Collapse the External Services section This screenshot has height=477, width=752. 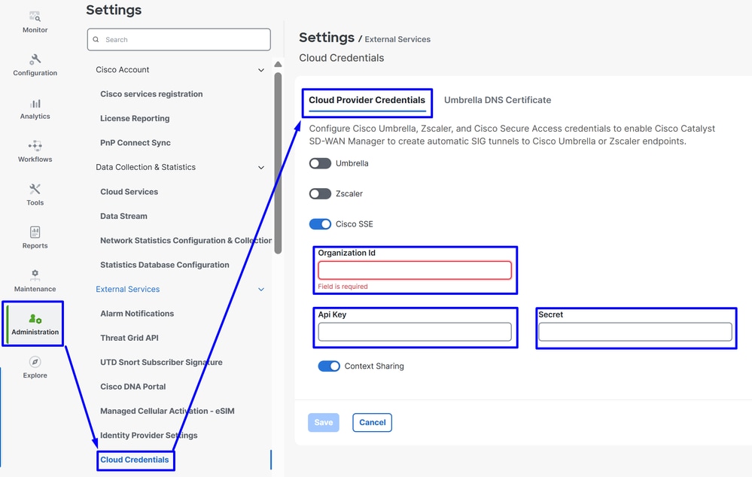click(261, 289)
